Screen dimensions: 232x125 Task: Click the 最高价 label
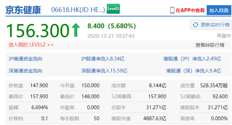pos(16,97)
